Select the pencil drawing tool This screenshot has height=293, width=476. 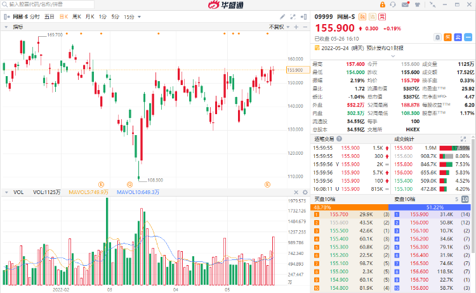[x=282, y=16]
